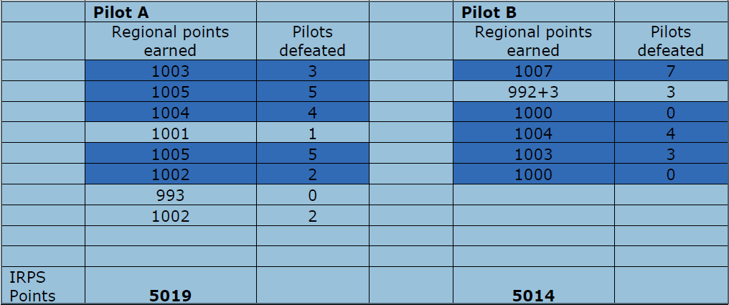729x305 pixels.
Task: Click the Pilot A header cell
Action: 171,12
